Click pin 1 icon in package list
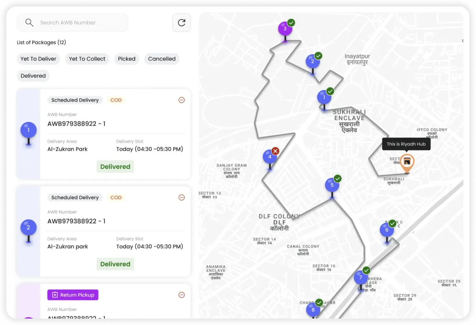Screen dimensions: 476x325 pyautogui.click(x=28, y=133)
